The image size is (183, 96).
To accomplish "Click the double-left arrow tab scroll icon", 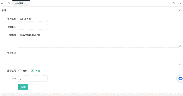I will click(x=2, y=3).
